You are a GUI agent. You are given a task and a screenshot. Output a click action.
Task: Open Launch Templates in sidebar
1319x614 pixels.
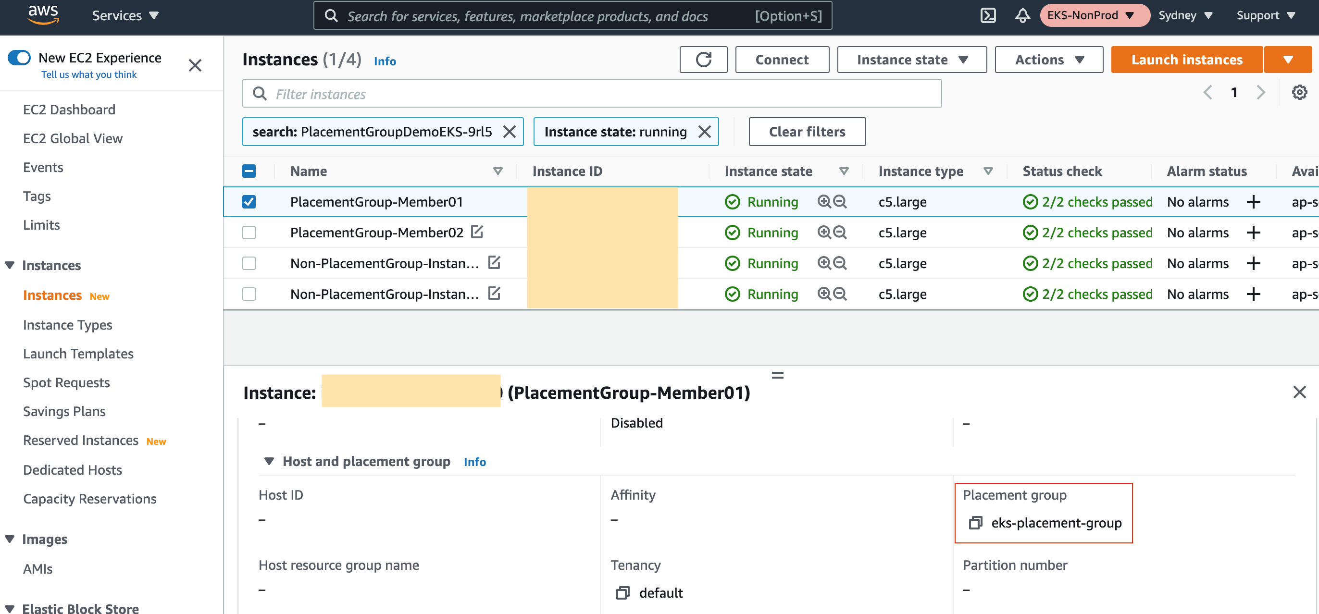[x=78, y=354]
